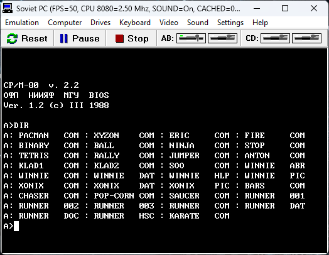Open the Sound menu
The image size is (329, 255).
[x=198, y=23]
